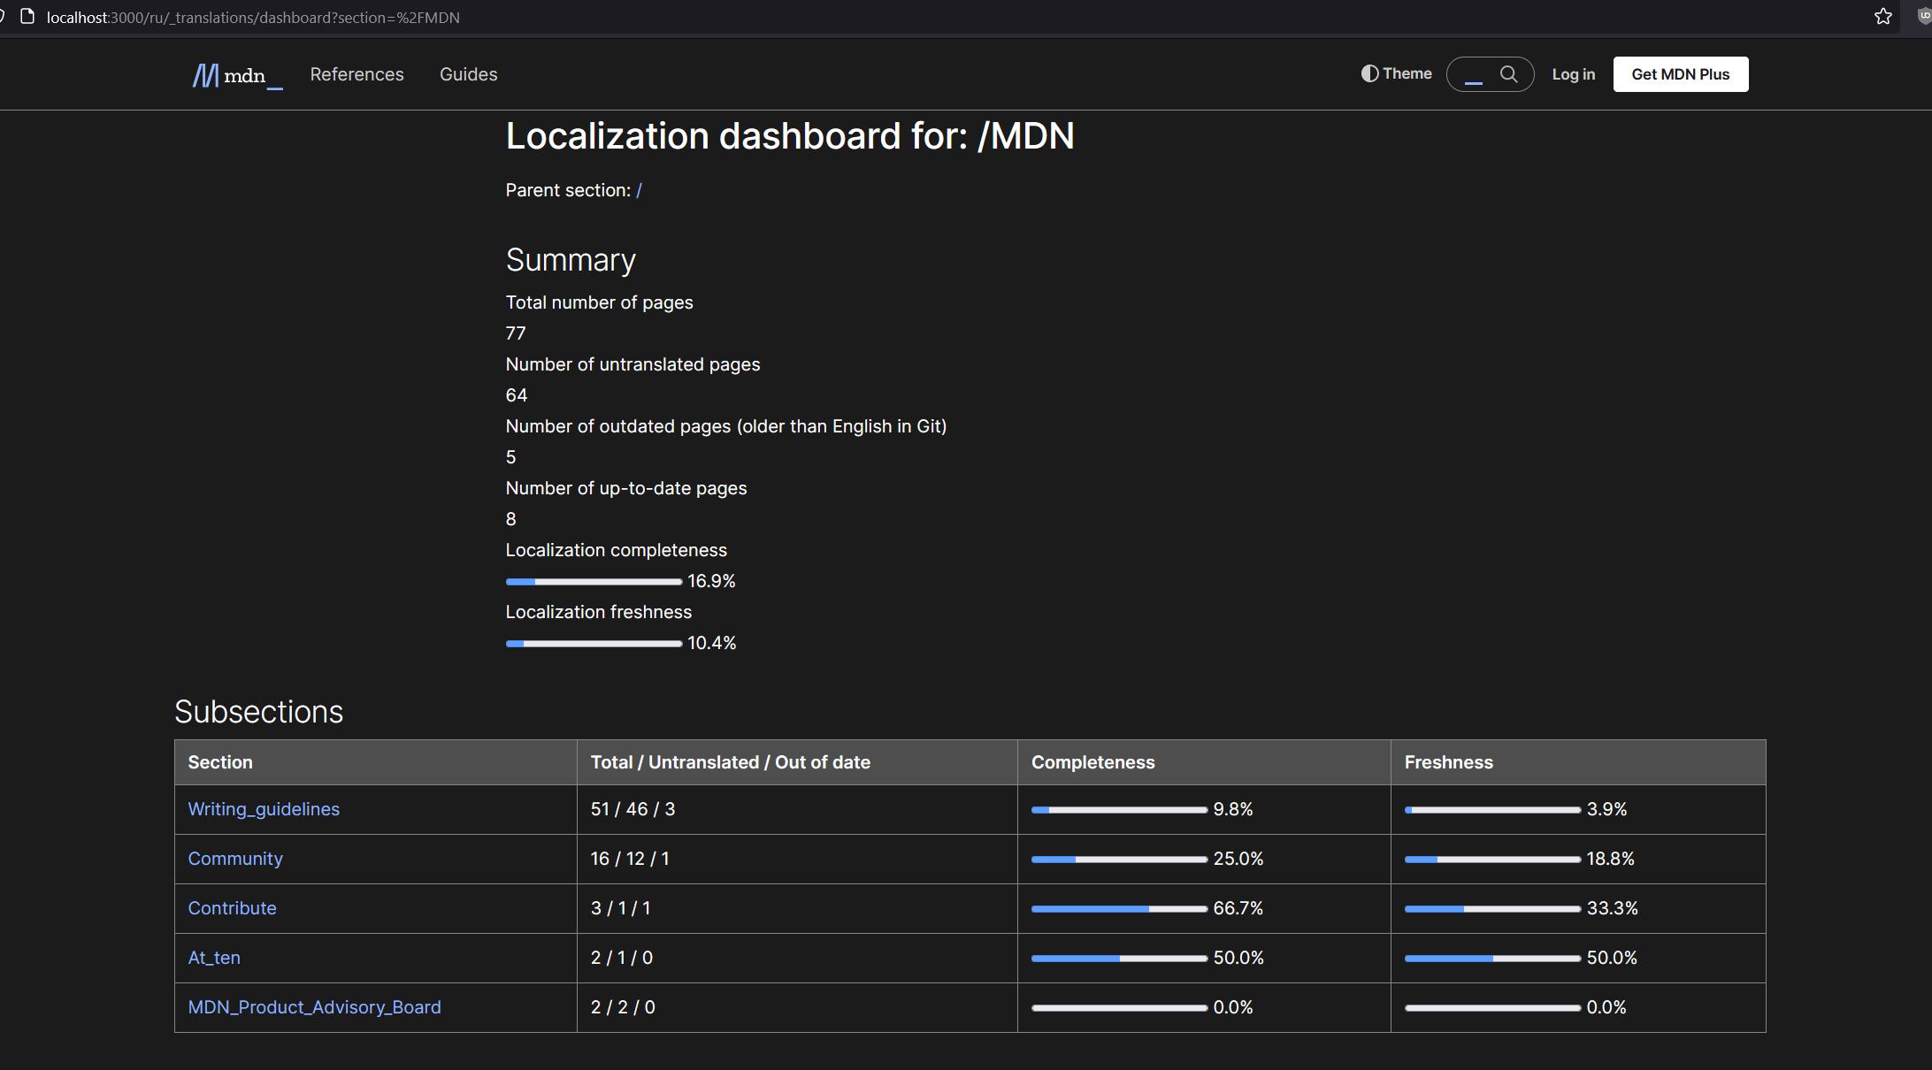Viewport: 1932px width, 1070px height.
Task: Open the Community section
Action: tap(235, 859)
